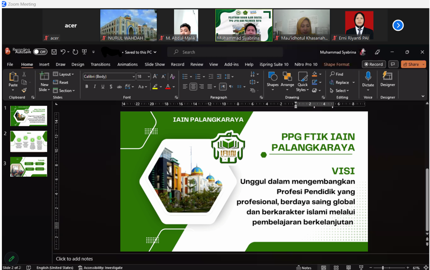This screenshot has width=430, height=270.
Task: Switch to Reading View
Action: tap(349, 268)
